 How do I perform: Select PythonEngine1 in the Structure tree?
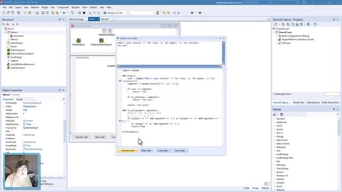[18, 50]
